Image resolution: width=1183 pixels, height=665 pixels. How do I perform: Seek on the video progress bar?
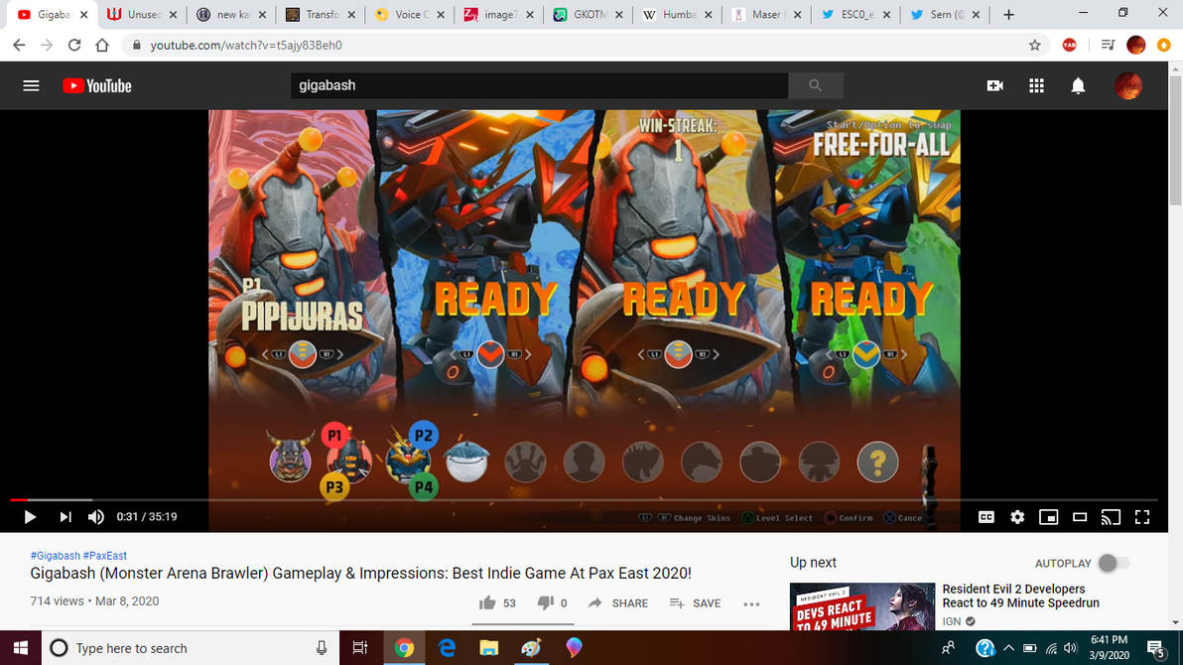point(584,499)
